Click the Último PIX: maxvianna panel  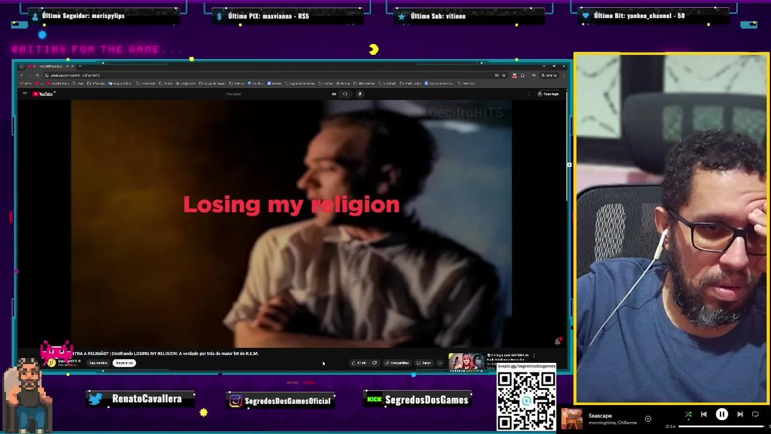(288, 16)
